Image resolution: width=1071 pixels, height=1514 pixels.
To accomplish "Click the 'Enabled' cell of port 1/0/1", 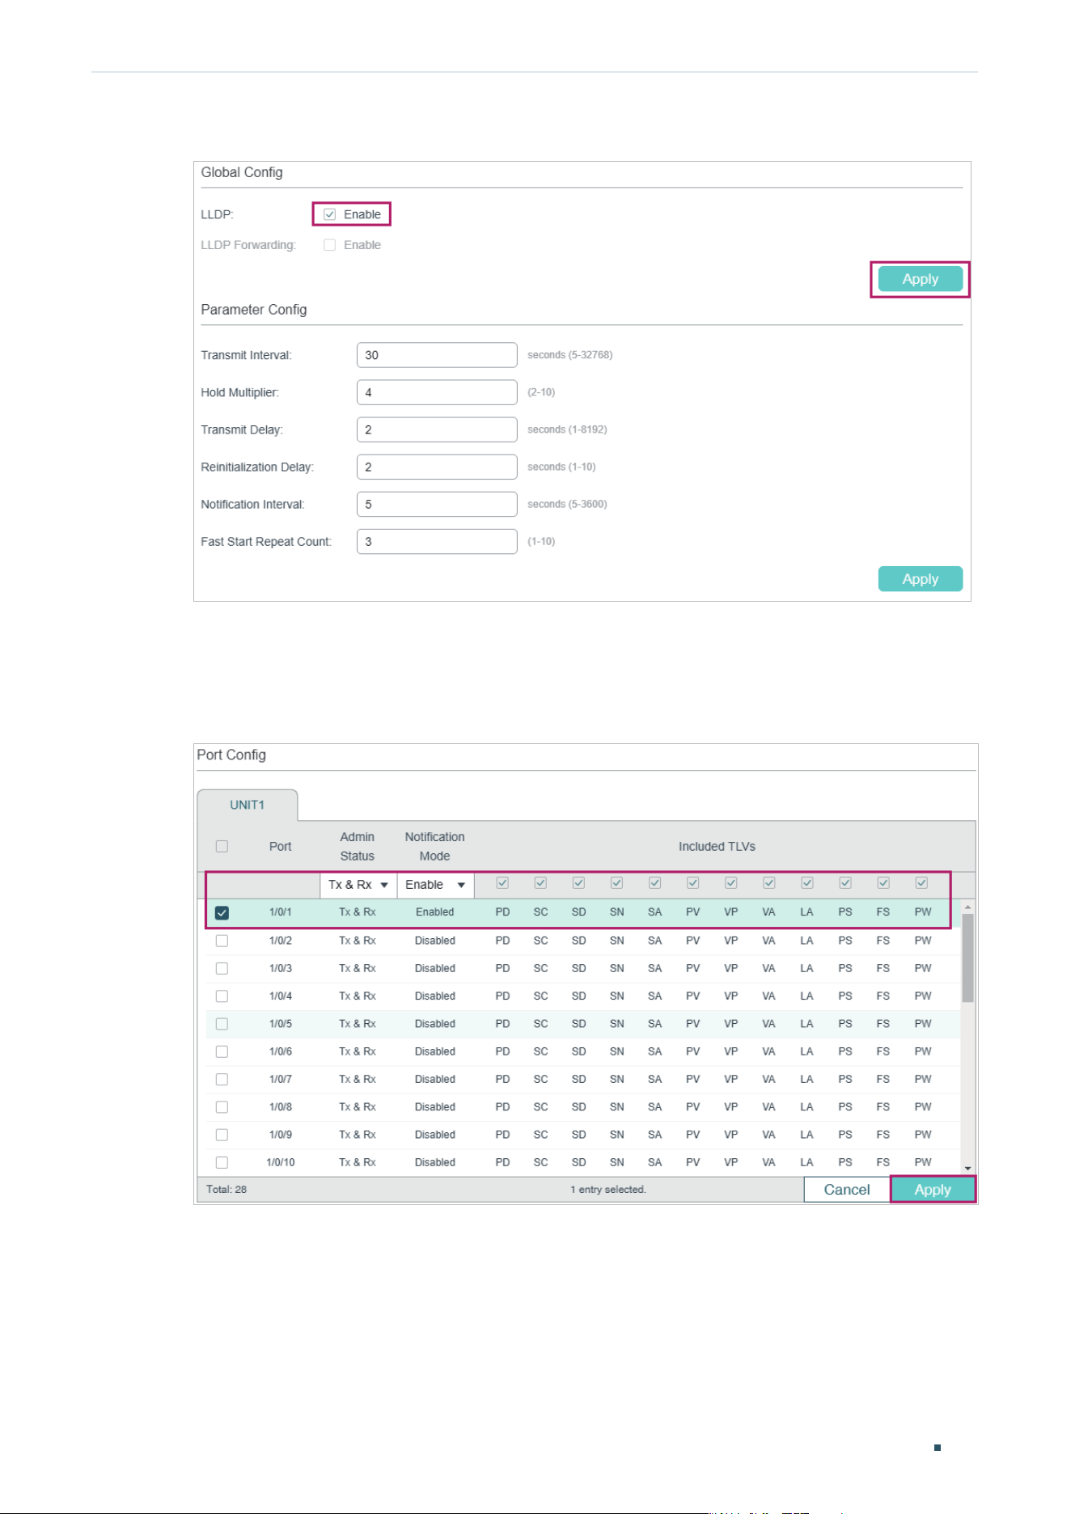I will coord(434,912).
